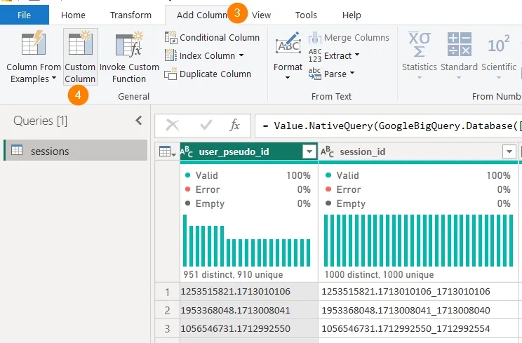Click '1000 distinct, 1000 unique' text

pos(379,274)
